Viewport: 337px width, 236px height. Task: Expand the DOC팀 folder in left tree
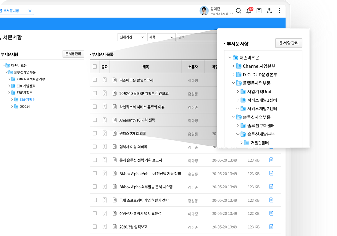point(12,106)
